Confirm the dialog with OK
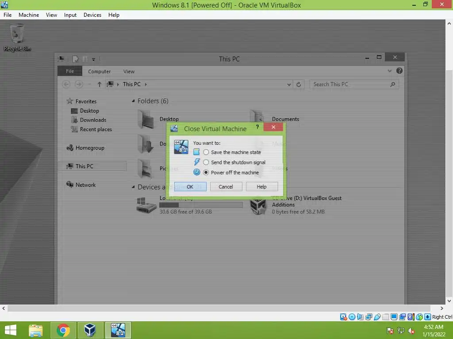This screenshot has height=339, width=453. coord(190,187)
